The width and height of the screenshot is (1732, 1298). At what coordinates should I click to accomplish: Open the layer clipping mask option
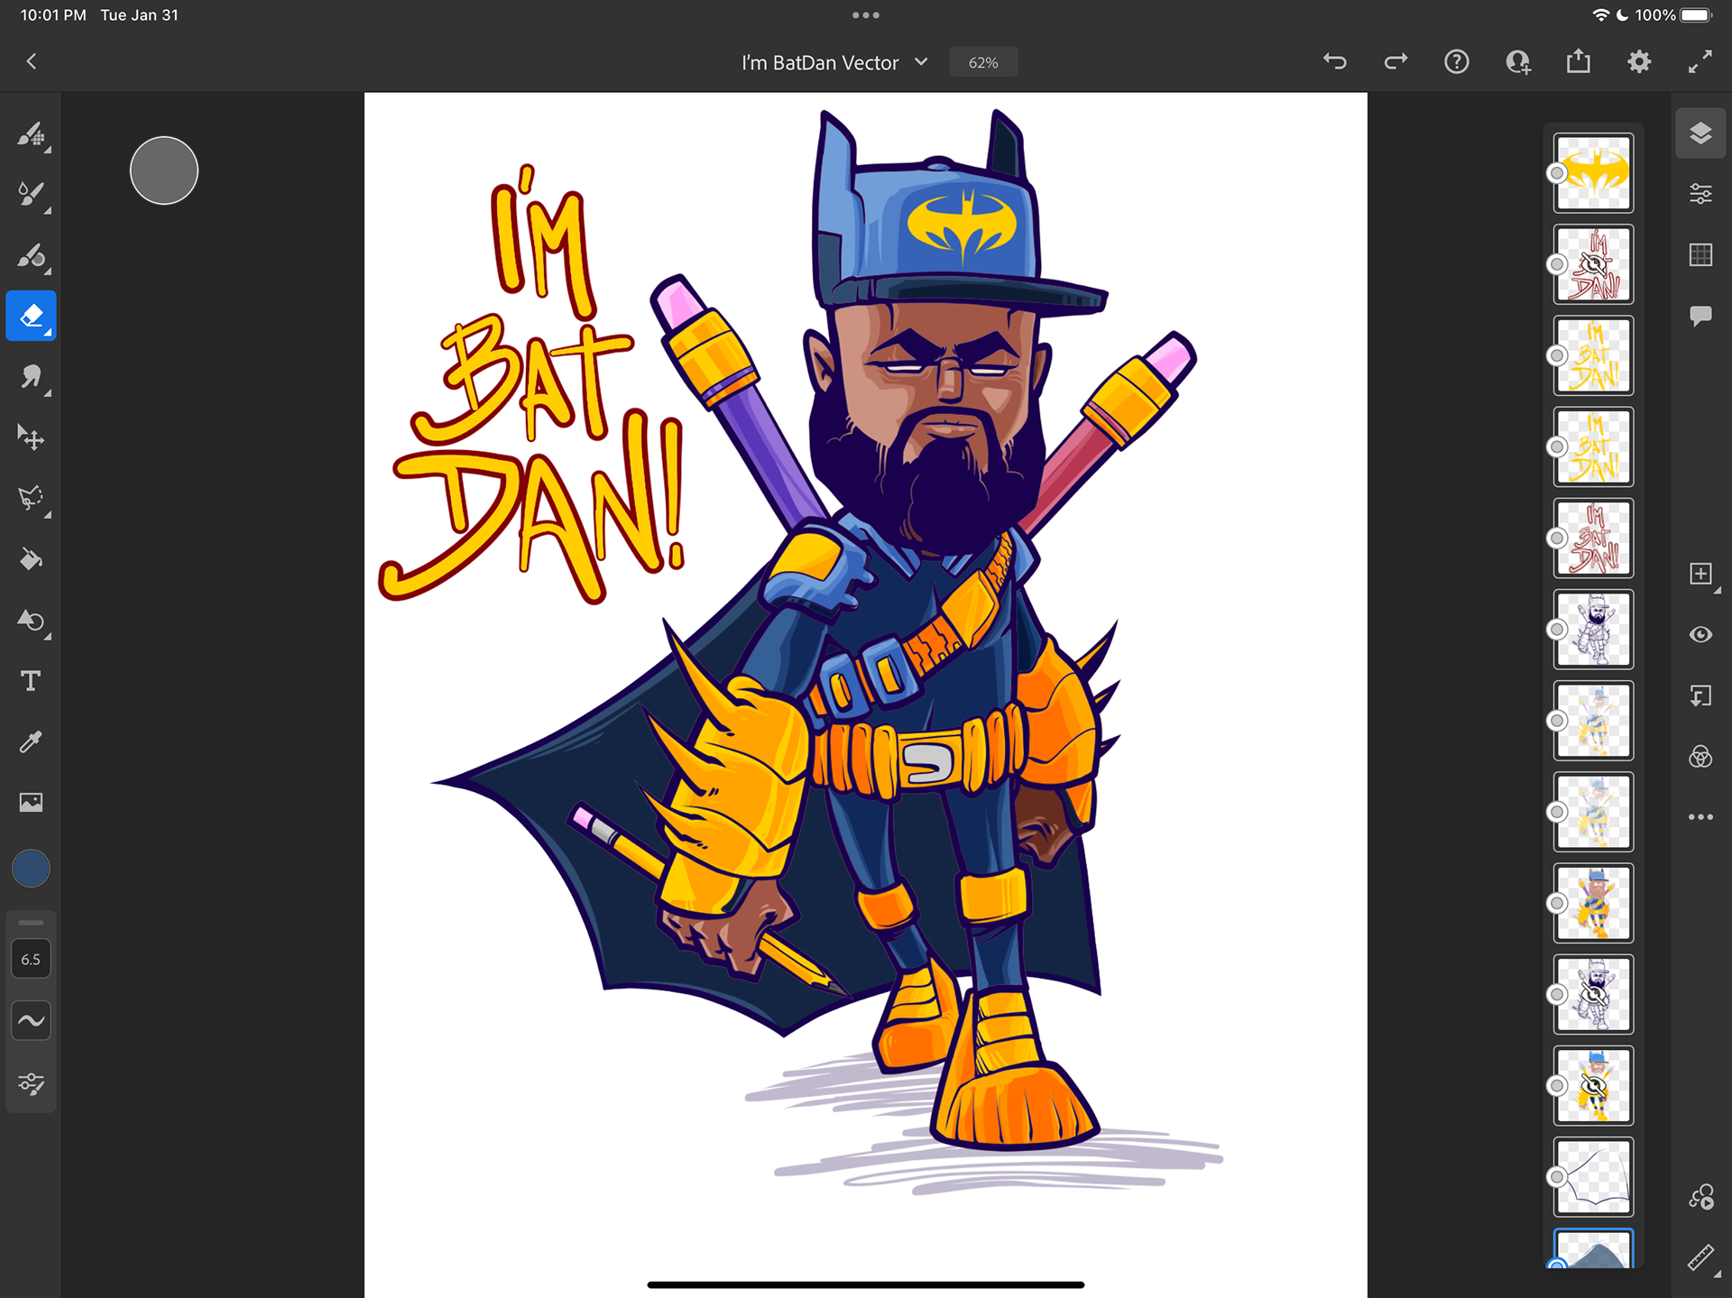tap(1700, 695)
